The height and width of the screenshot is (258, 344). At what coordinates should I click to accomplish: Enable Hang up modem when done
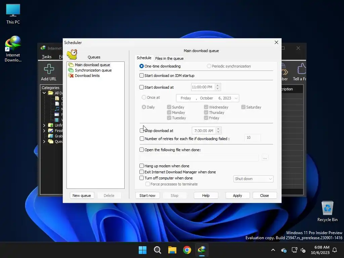(x=141, y=166)
